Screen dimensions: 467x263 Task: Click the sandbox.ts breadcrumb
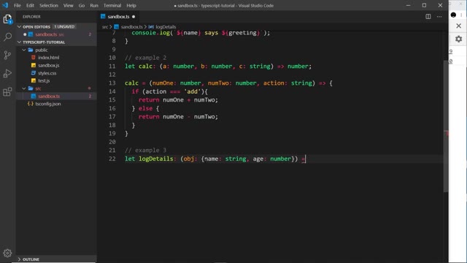point(131,27)
